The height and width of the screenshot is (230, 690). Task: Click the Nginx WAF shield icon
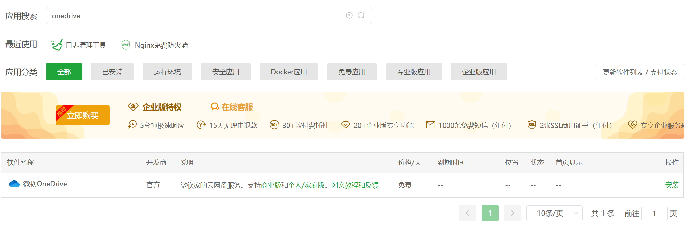pyautogui.click(x=126, y=45)
